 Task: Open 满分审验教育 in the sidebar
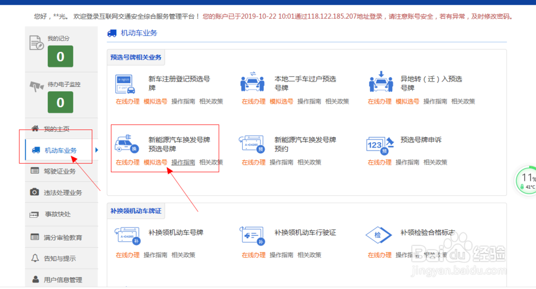click(63, 238)
